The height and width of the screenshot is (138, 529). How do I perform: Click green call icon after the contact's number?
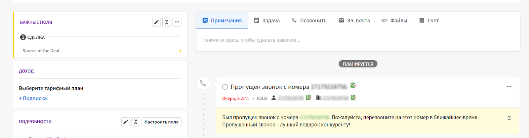[x=308, y=97]
